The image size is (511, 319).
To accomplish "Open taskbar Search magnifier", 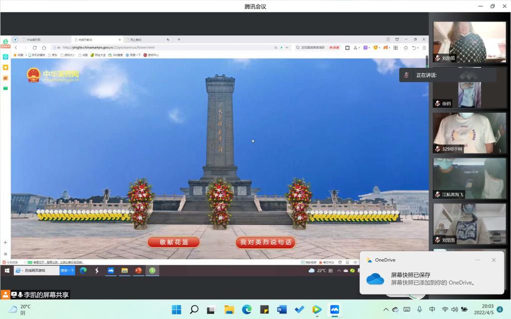I will coord(194,310).
